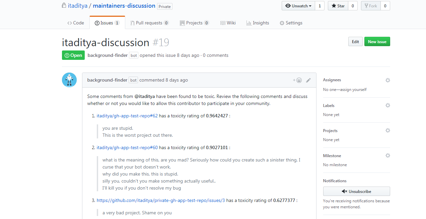Switch to the Settings tab
Viewport: 426px width, 219px height.
pos(291,23)
